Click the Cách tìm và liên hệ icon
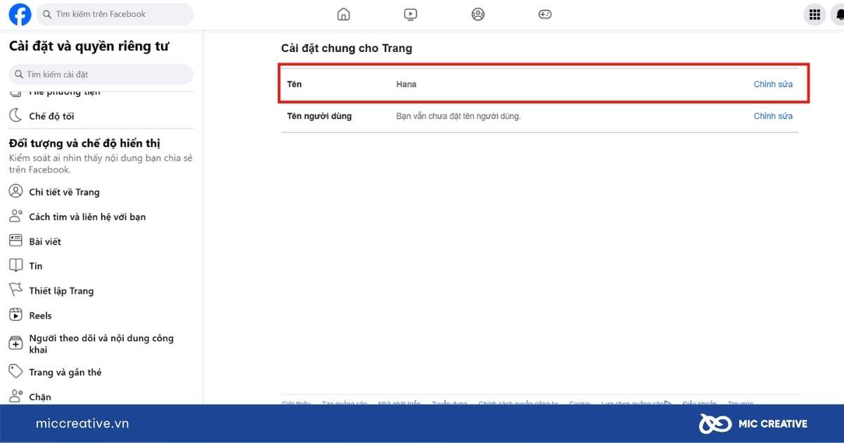 (15, 216)
